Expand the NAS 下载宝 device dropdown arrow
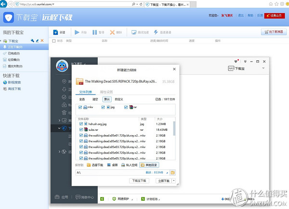This screenshot has width=289, height=209. coord(263,69)
